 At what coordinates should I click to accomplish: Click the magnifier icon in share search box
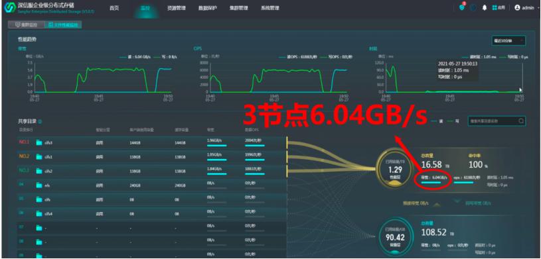coord(521,121)
